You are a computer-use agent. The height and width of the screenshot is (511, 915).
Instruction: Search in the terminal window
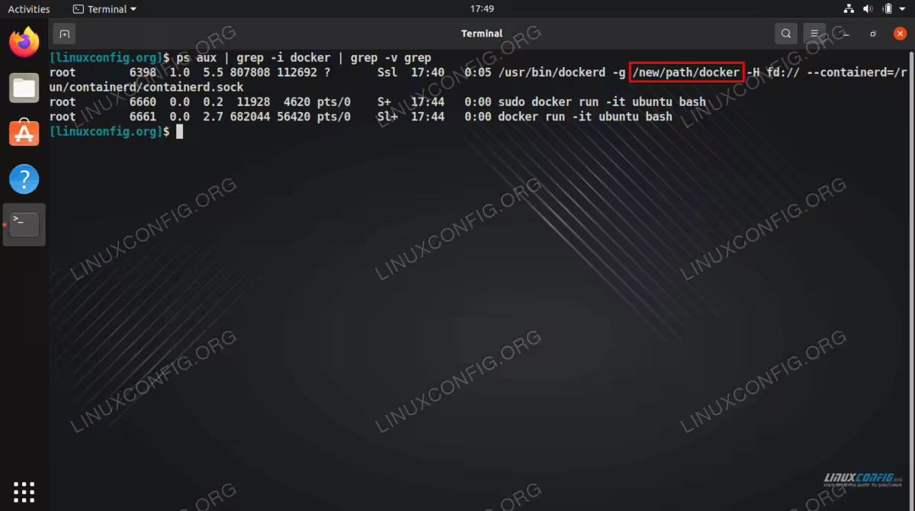click(x=785, y=34)
